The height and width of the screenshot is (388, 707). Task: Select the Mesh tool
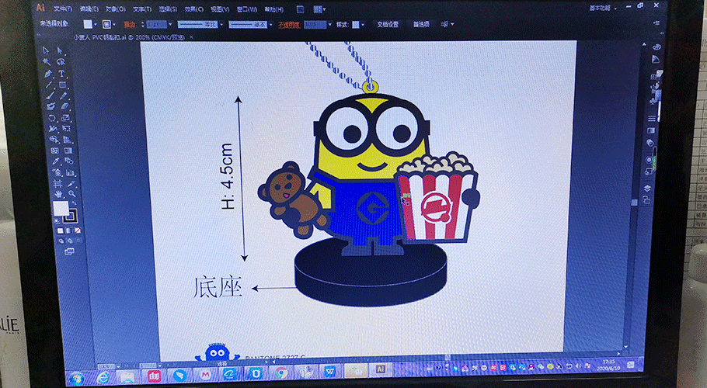(54, 151)
